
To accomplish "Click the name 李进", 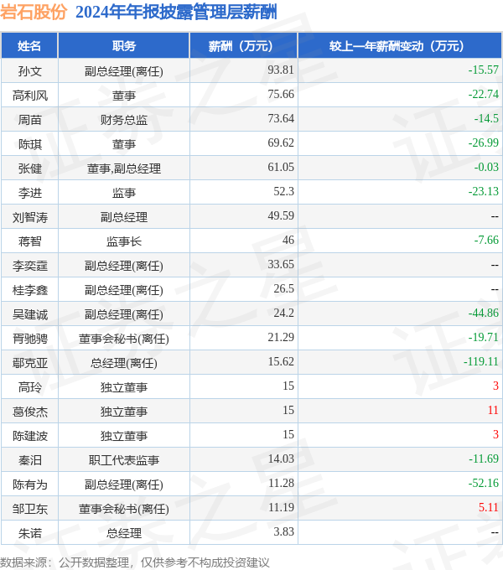I will [30, 193].
